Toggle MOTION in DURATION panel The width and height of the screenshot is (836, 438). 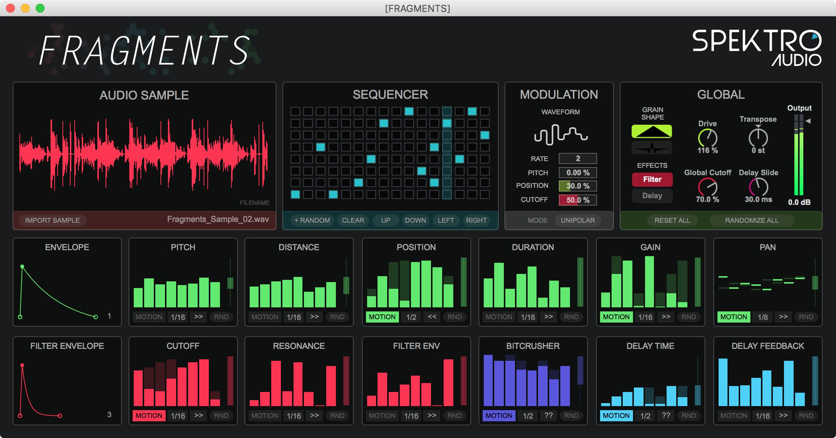point(499,317)
